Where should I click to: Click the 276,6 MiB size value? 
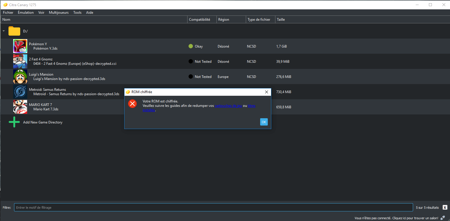[x=284, y=77]
